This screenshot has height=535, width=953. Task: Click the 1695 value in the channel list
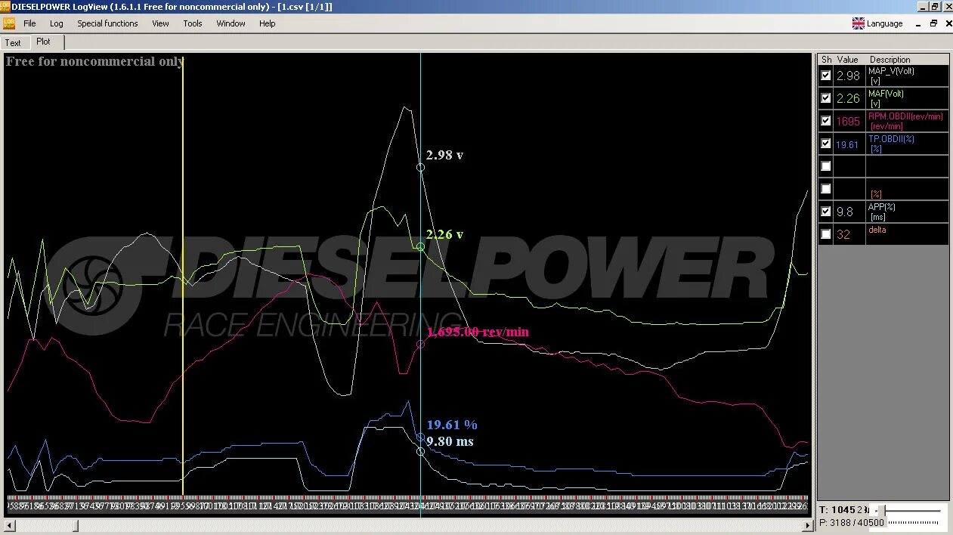pos(848,121)
